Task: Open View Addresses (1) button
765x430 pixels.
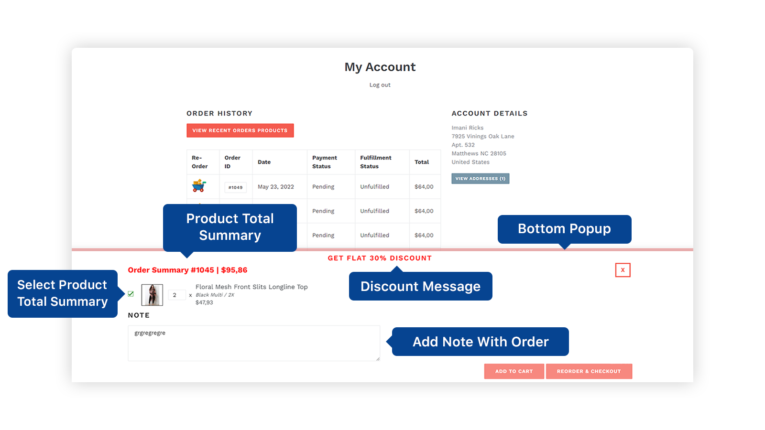Action: 480,178
